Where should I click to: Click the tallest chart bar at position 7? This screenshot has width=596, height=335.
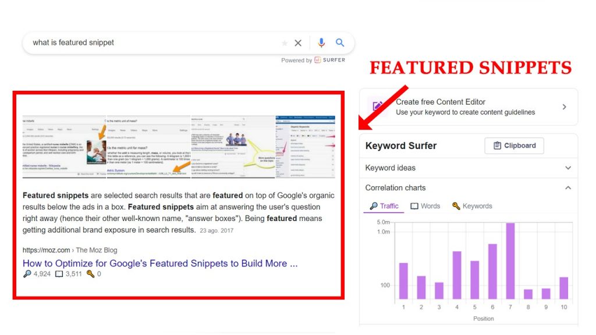pyautogui.click(x=510, y=261)
